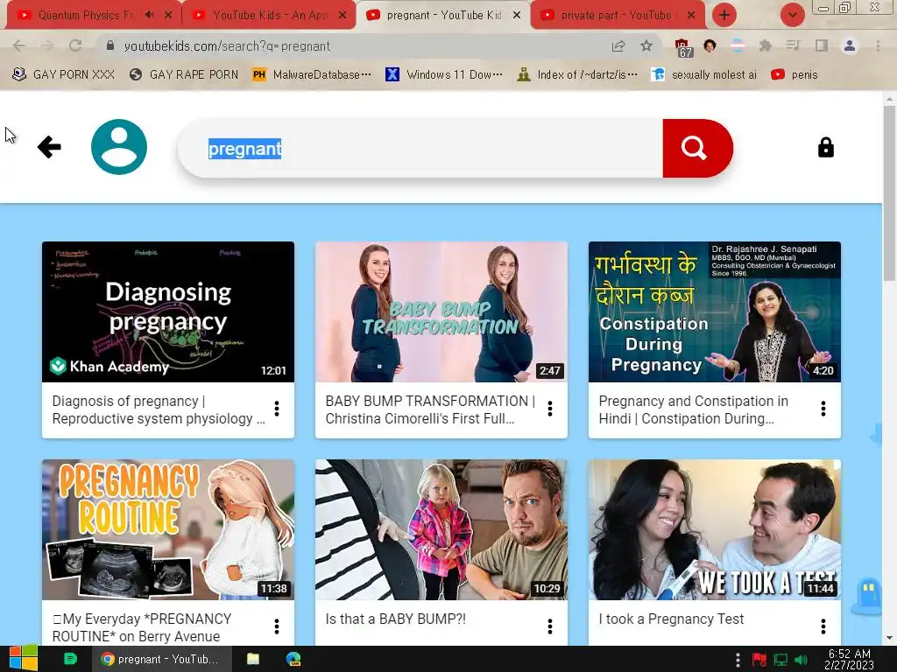The height and width of the screenshot is (672, 897).
Task: Open the green taskbar app icon
Action: (71, 659)
